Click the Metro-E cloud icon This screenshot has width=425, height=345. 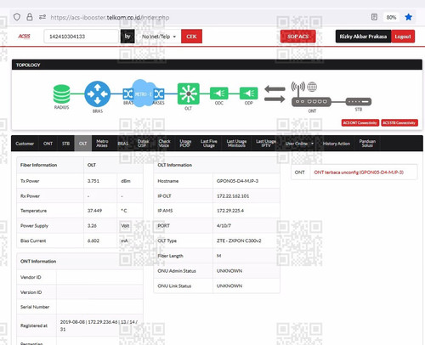[144, 93]
